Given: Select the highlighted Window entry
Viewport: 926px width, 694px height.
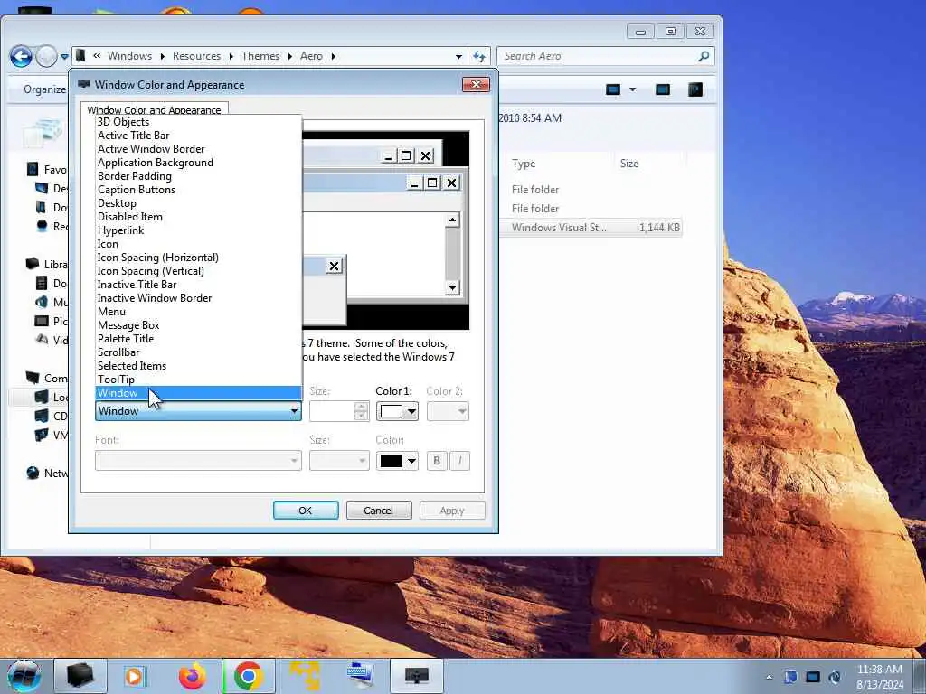Looking at the screenshot, I should [198, 394].
